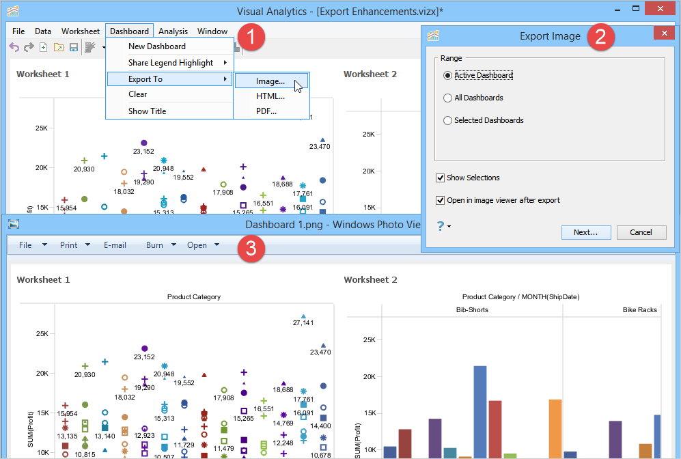Open dropdown arrow next to connection toolbar icon

pyautogui.click(x=103, y=47)
